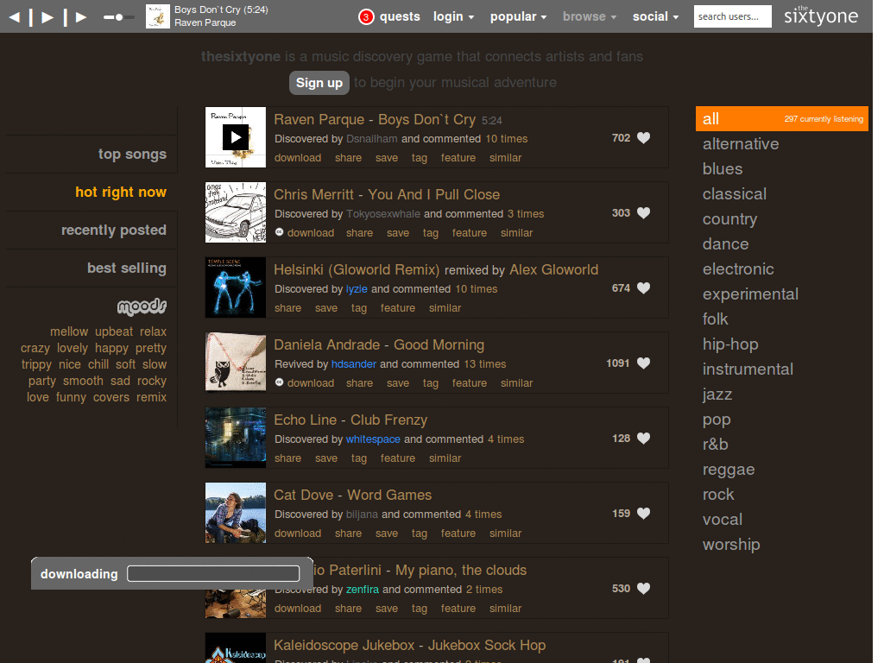Screen dimensions: 884x663
Task: Click the heart icon for Echo Line
Action: 643,439
